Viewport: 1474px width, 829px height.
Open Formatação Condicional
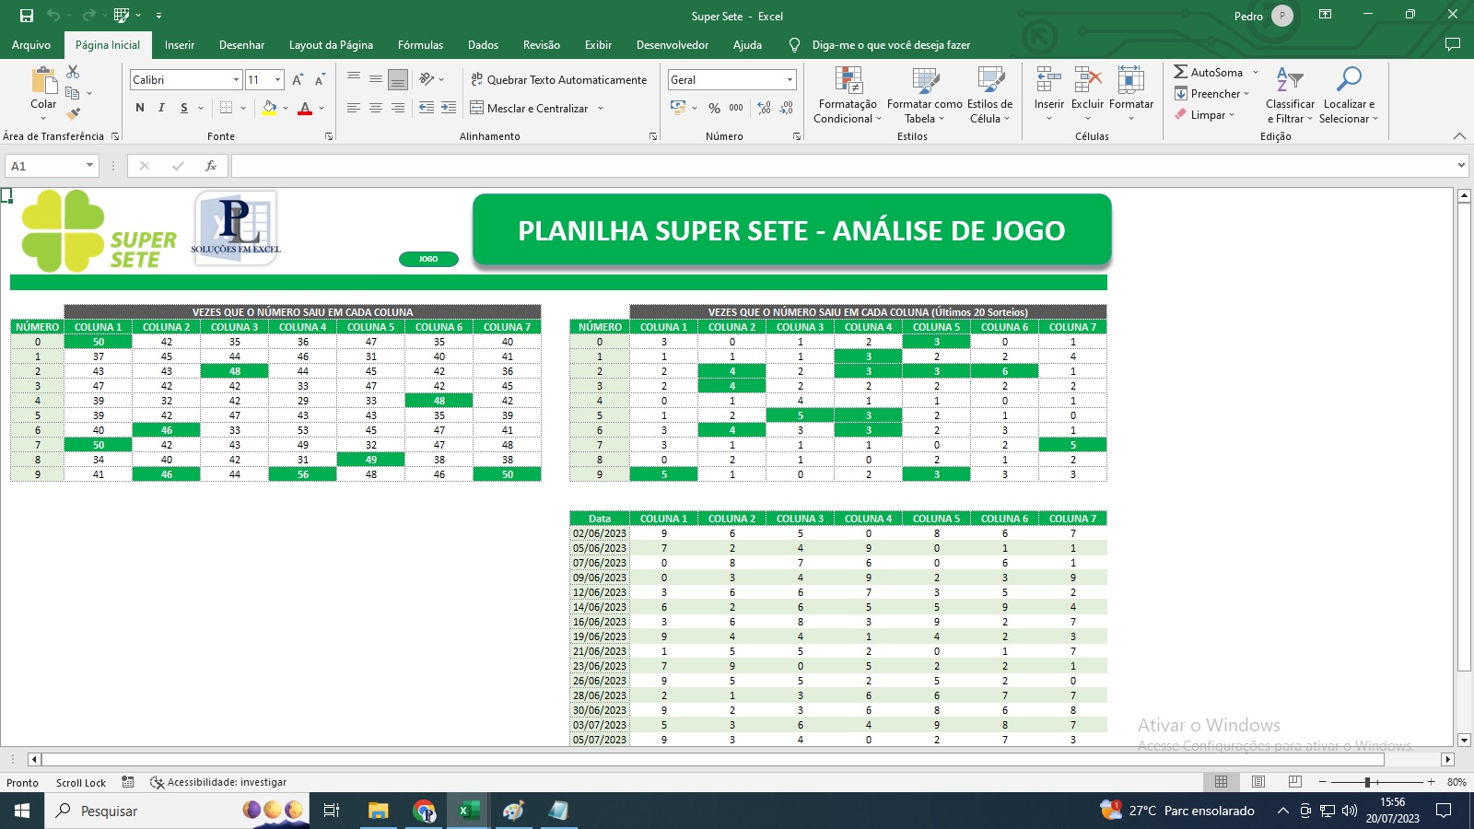click(x=848, y=95)
